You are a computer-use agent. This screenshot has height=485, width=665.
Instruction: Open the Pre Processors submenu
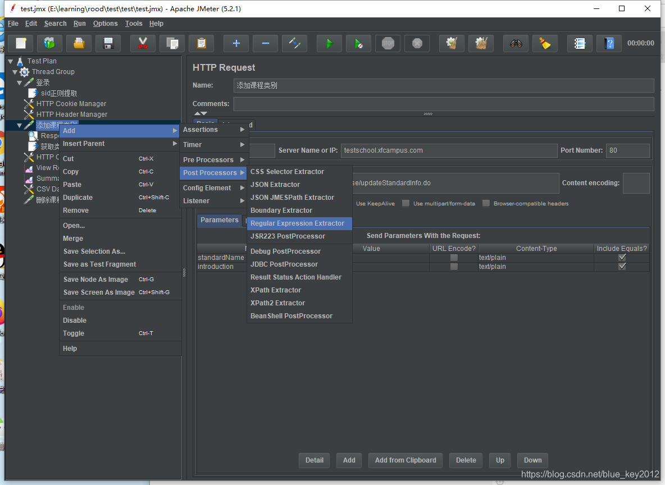tap(214, 160)
